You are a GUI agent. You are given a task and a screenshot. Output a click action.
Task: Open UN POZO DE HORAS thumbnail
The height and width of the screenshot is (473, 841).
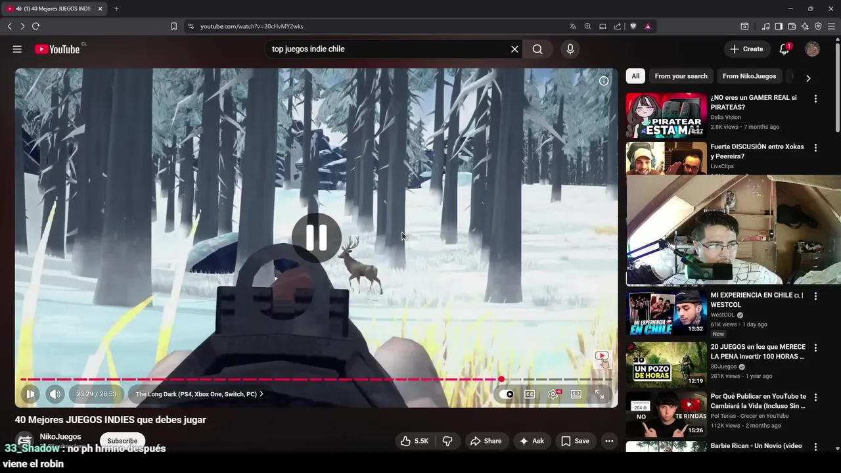[666, 364]
